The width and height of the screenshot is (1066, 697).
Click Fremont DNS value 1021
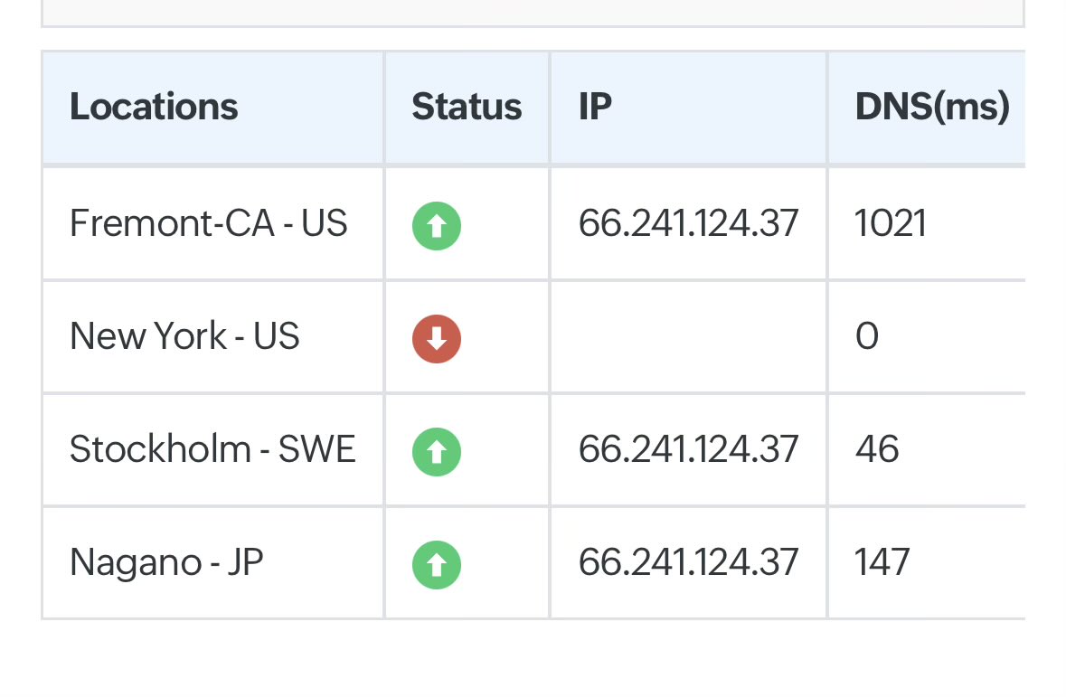[x=891, y=223]
